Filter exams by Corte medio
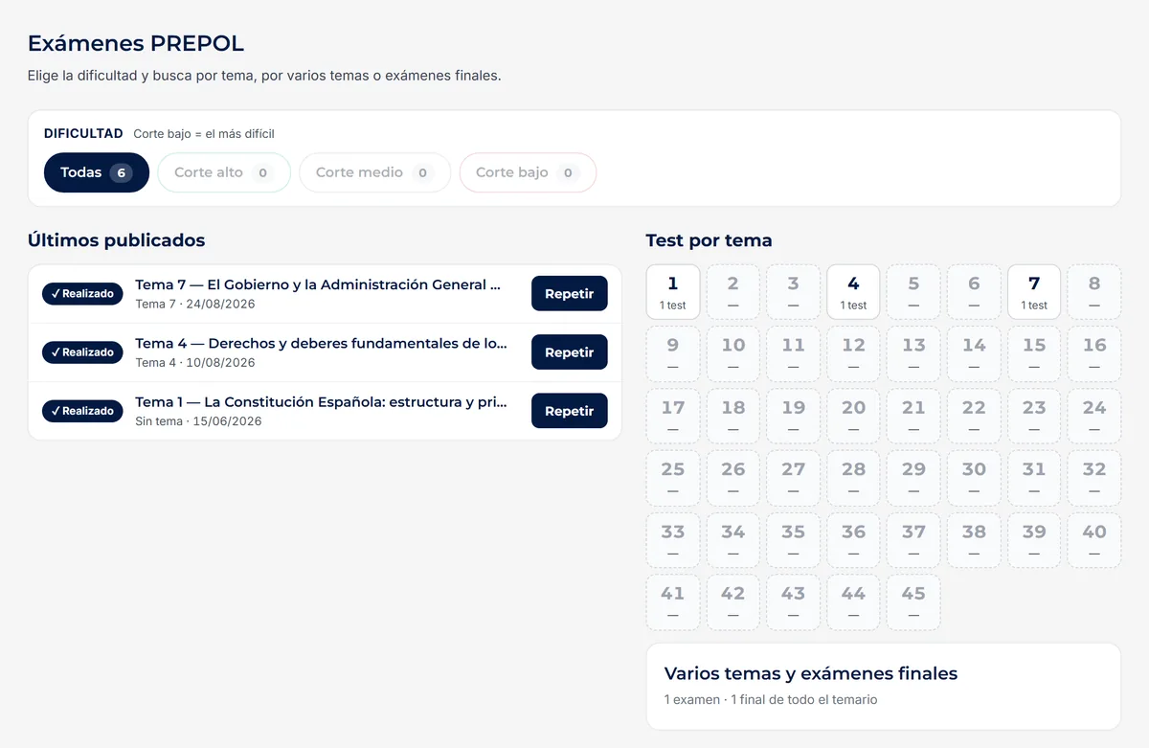The width and height of the screenshot is (1149, 748). click(x=374, y=172)
